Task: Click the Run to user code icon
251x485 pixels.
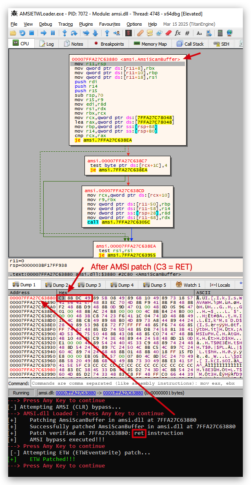Action: 116,33
